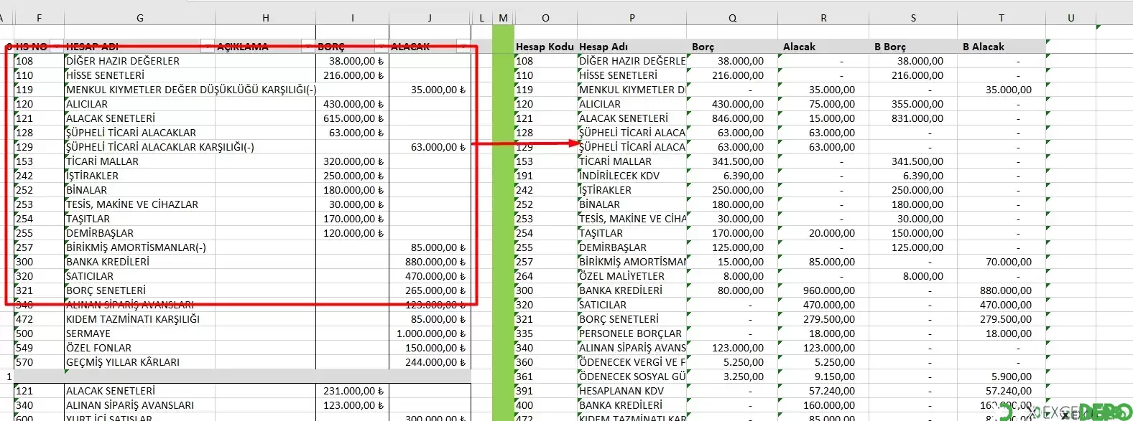Select 'BİRİKMİŞ AMORTİSMANLAR(-)' cell in column G

click(139, 247)
